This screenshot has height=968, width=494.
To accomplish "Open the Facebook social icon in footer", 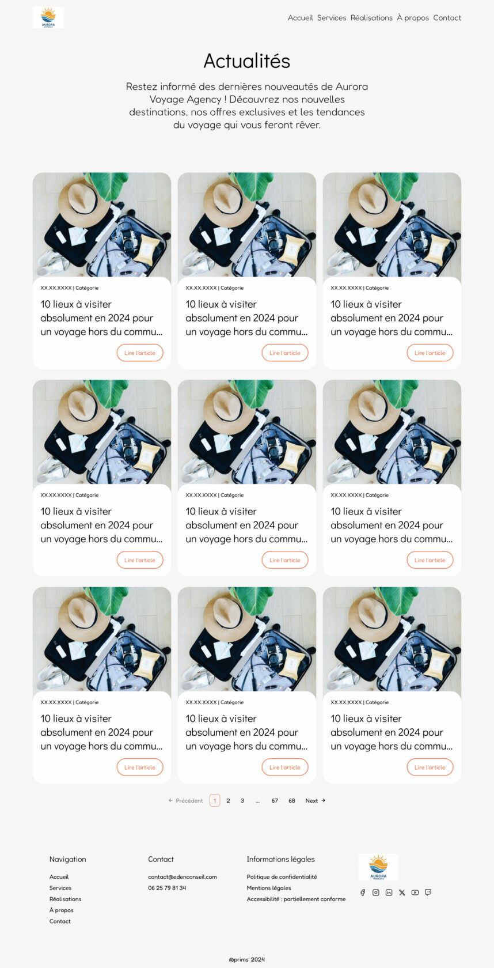I will [363, 893].
